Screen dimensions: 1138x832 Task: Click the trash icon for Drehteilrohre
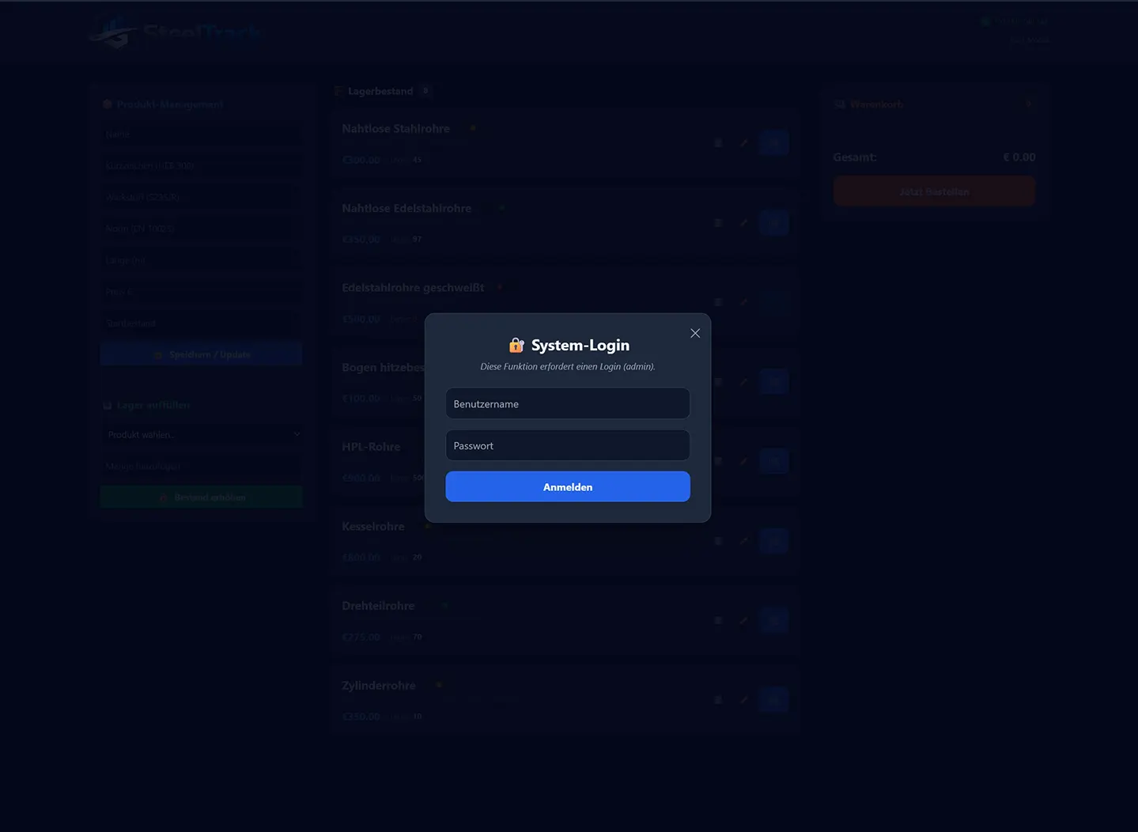tap(717, 620)
